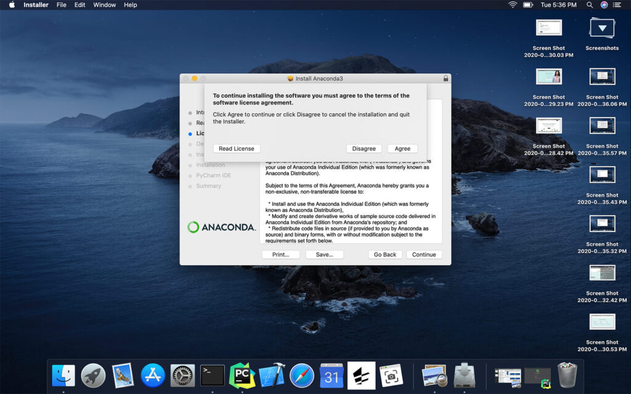Click the battery status icon
The width and height of the screenshot is (631, 394).
coord(527,5)
